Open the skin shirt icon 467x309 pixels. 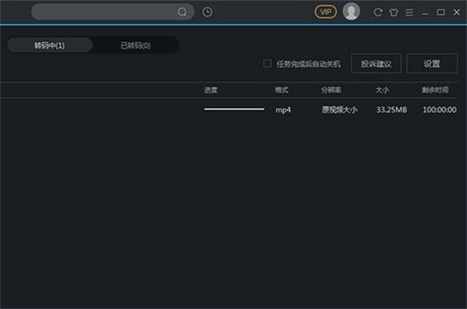[x=393, y=12]
